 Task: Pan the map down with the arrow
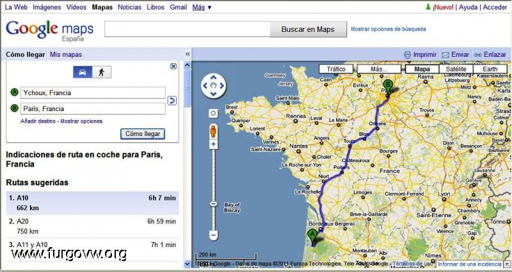pyautogui.click(x=213, y=94)
